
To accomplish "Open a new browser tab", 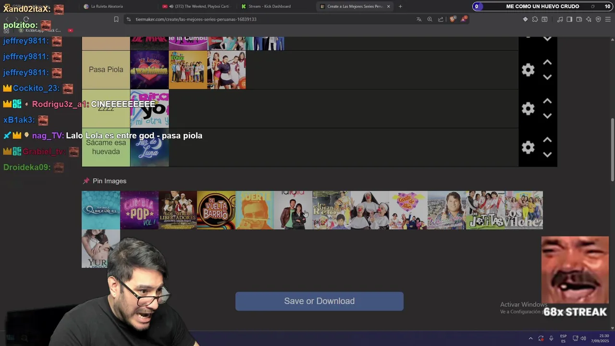I will pos(400,6).
